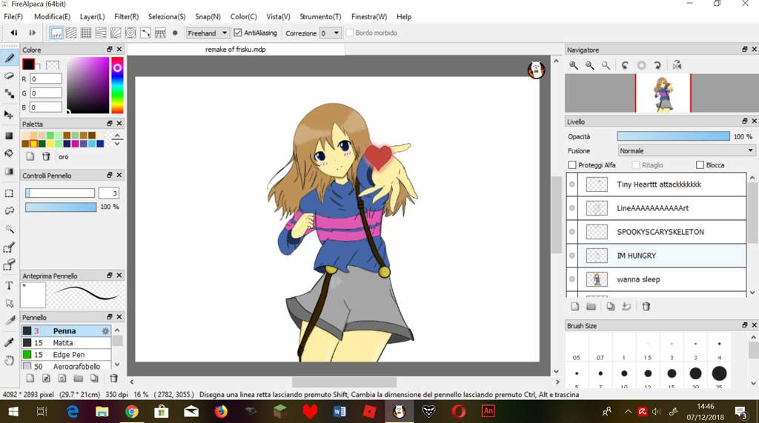
Task: Float the Brush Size panel
Action: tap(744, 325)
